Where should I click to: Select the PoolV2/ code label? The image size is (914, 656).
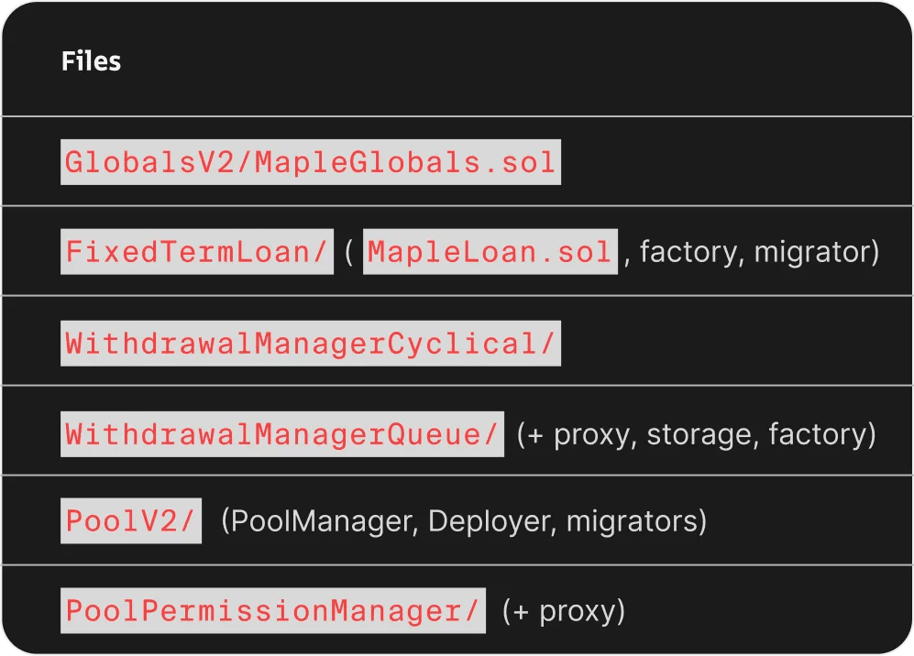(x=131, y=520)
